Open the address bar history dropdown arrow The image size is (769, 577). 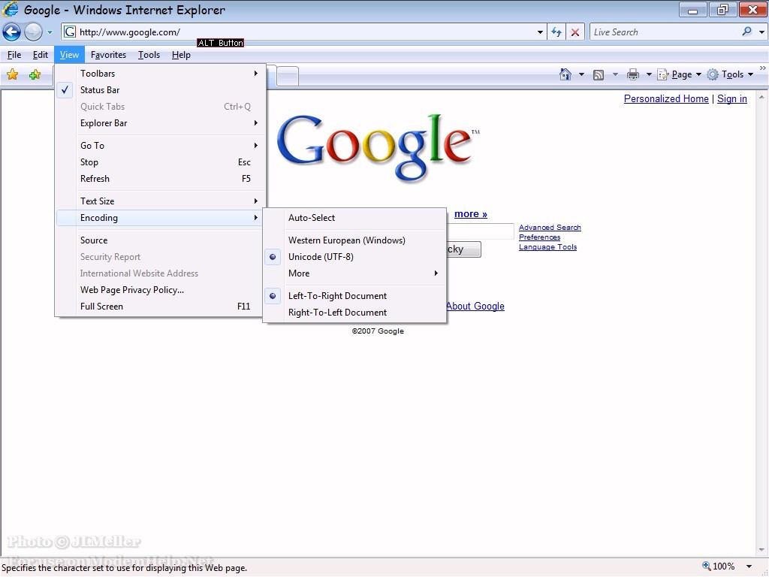tap(540, 32)
